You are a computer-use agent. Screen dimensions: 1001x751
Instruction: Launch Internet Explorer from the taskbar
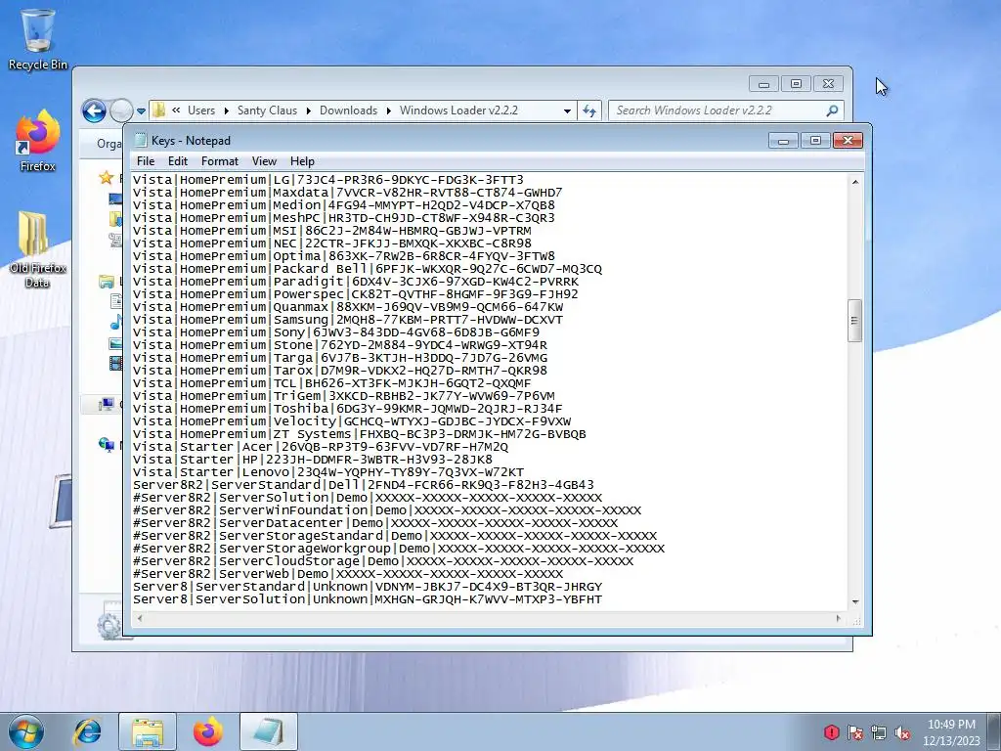tap(87, 731)
